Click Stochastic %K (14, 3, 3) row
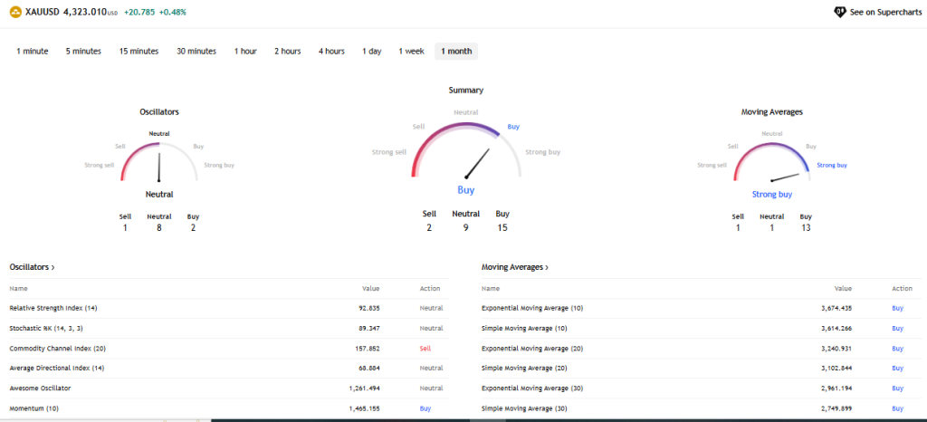This screenshot has height=422, width=927. [x=229, y=328]
